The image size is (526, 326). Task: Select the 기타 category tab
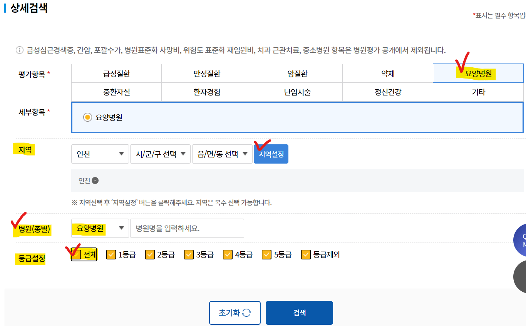point(478,92)
